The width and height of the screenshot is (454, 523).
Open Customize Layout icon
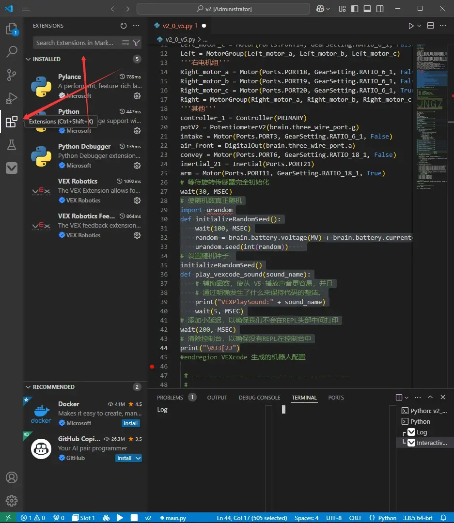[342, 9]
